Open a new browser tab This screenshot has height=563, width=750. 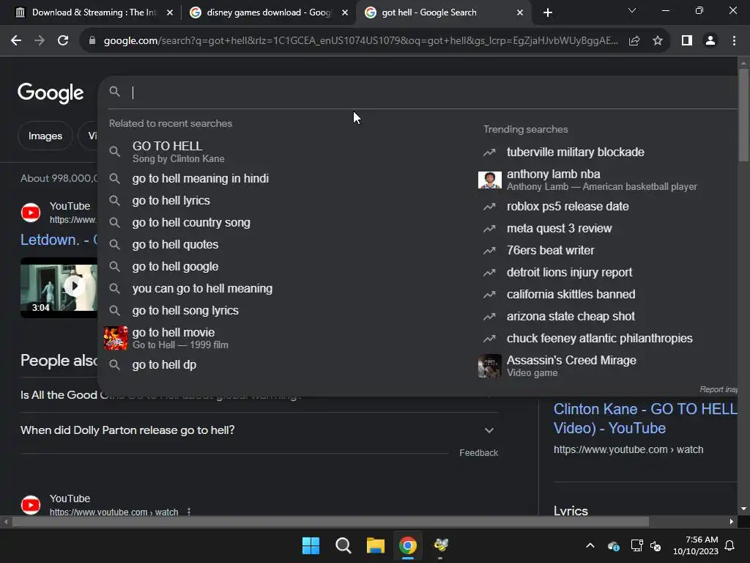548,12
